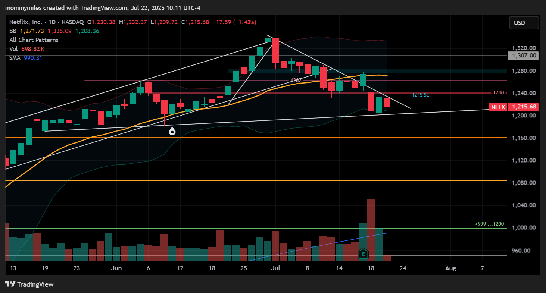Image resolution: width=546 pixels, height=293 pixels.
Task: Click the BB lower band value 1,208.36
Action: 87,31
